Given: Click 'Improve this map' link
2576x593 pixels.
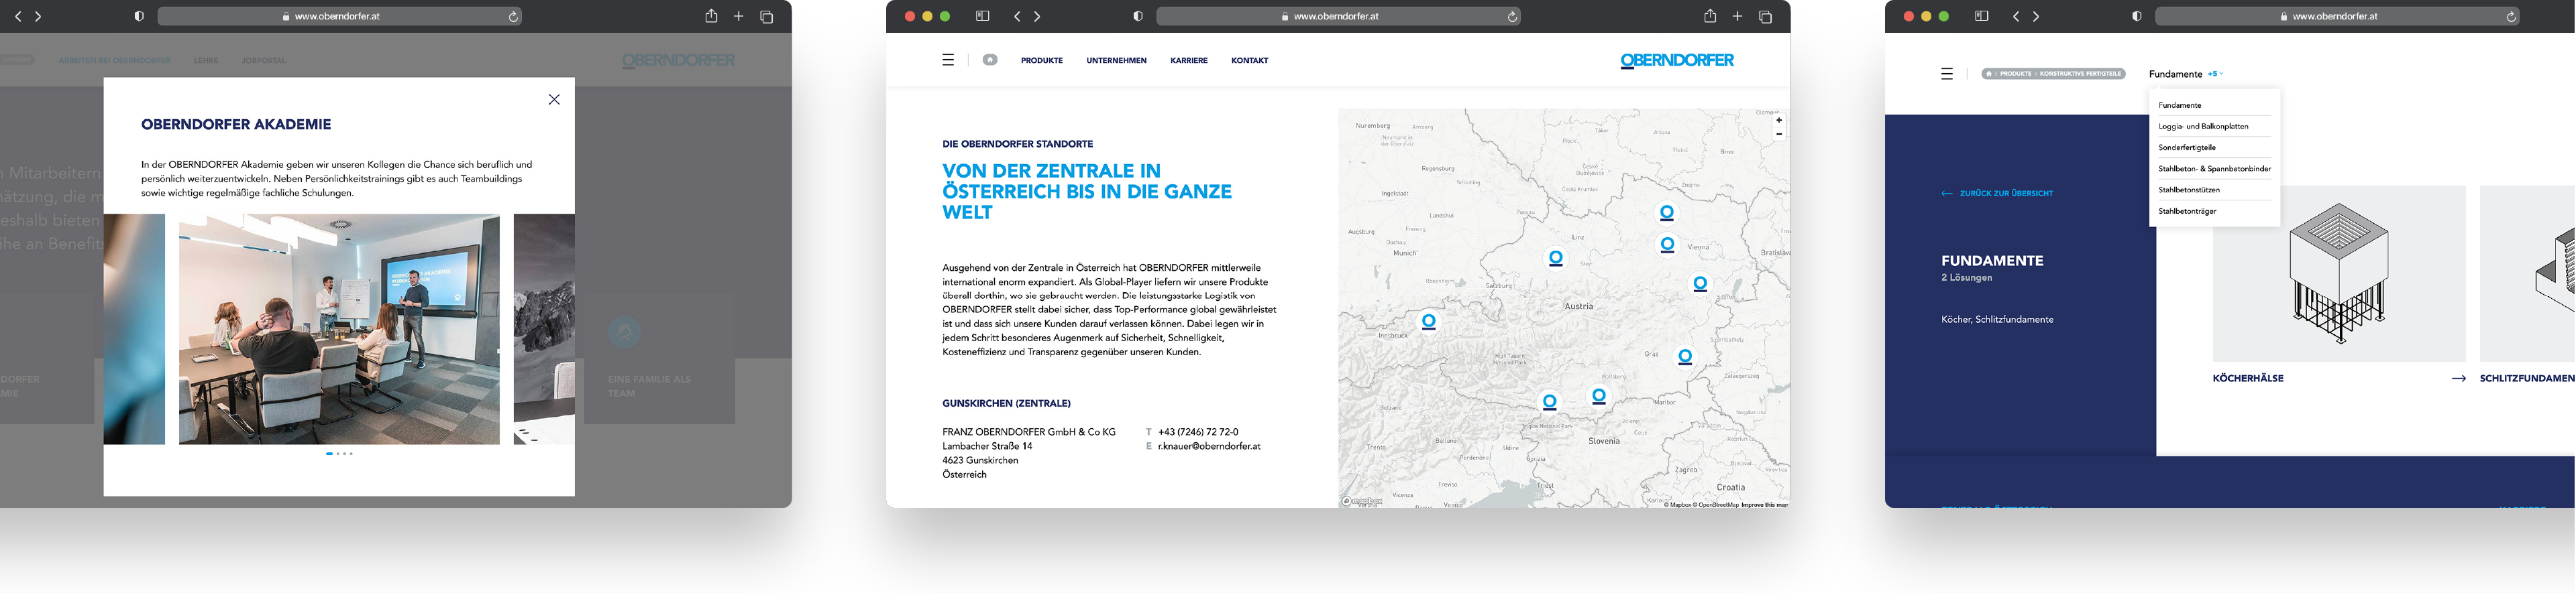Looking at the screenshot, I should click(x=1764, y=505).
